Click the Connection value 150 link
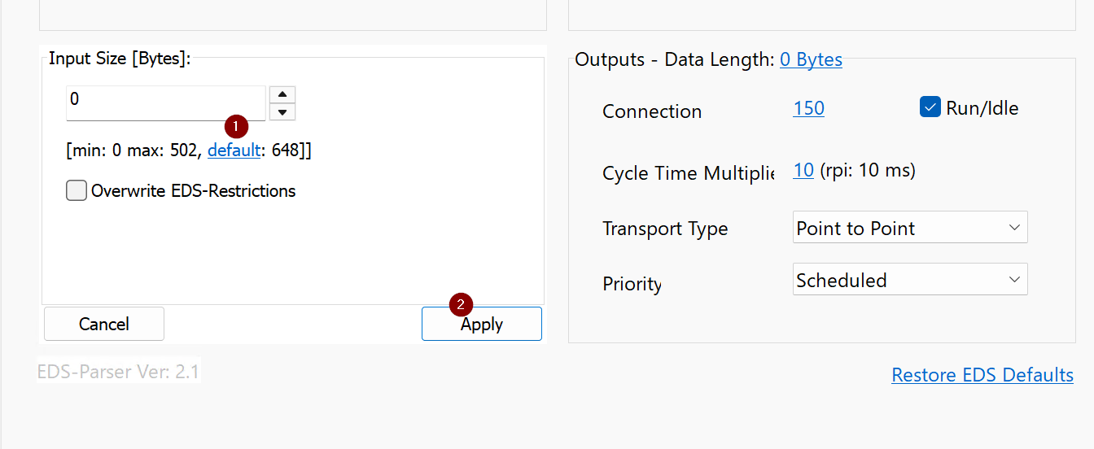1094x449 pixels. (808, 108)
